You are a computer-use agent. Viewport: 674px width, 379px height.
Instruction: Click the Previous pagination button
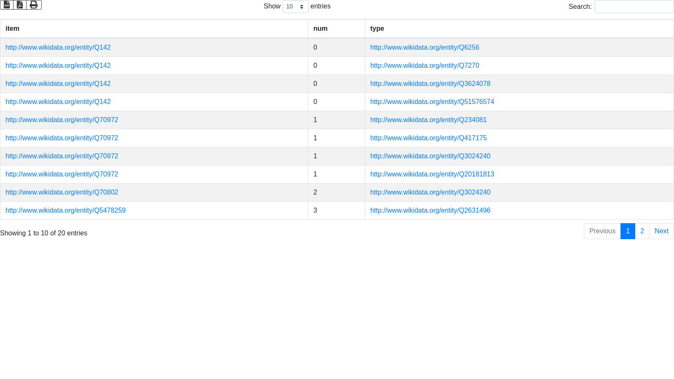click(602, 231)
